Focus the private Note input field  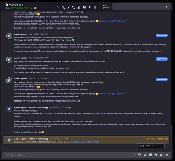pos(141,7)
